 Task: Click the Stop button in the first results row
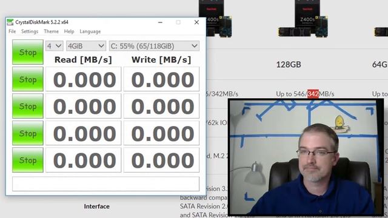28,79
